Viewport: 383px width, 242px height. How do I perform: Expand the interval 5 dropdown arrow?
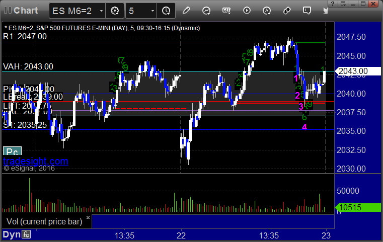coord(152,11)
